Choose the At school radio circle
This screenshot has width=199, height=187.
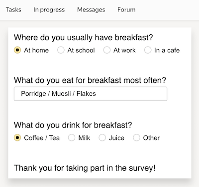61,50
